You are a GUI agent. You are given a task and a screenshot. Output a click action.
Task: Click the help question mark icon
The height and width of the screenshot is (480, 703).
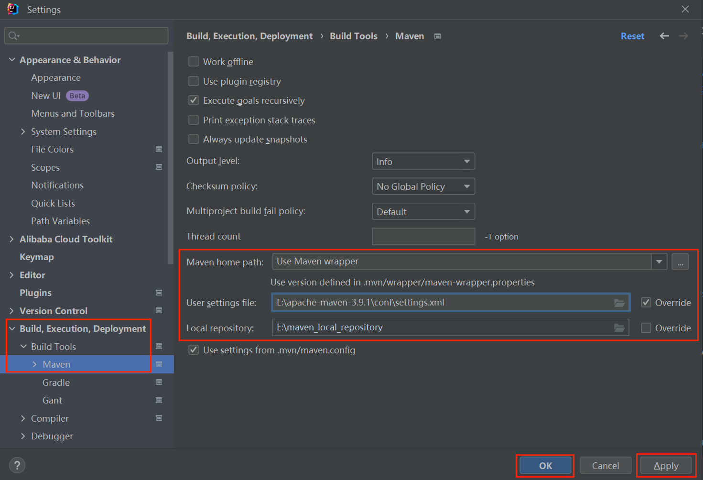pos(17,465)
